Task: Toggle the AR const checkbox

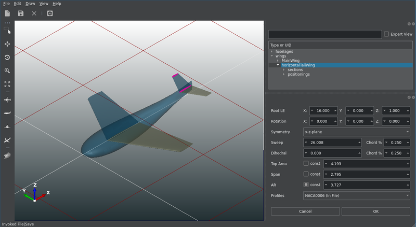Action: (306, 185)
